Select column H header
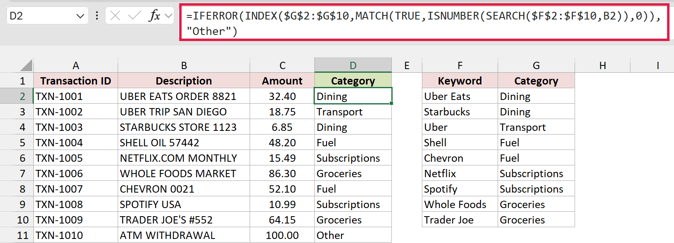Viewport: 674px width, 243px height. (603, 65)
